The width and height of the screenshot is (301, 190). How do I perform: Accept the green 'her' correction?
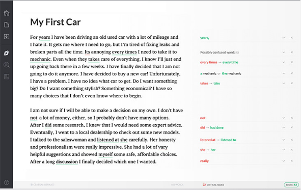click(213, 150)
